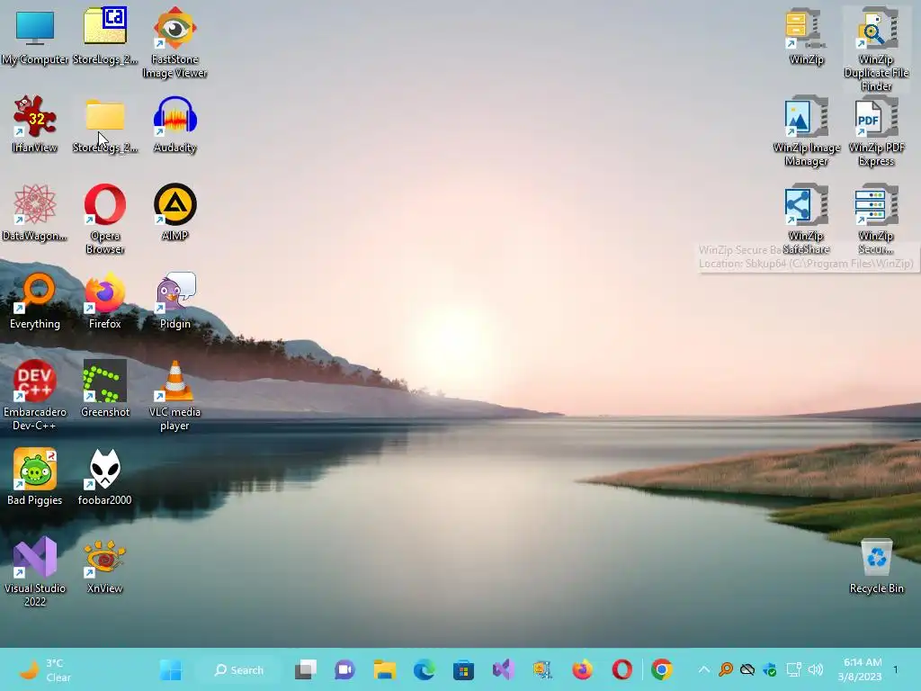This screenshot has height=691, width=921.
Task: Select the AIMP desktop shortcut
Action: 175,213
